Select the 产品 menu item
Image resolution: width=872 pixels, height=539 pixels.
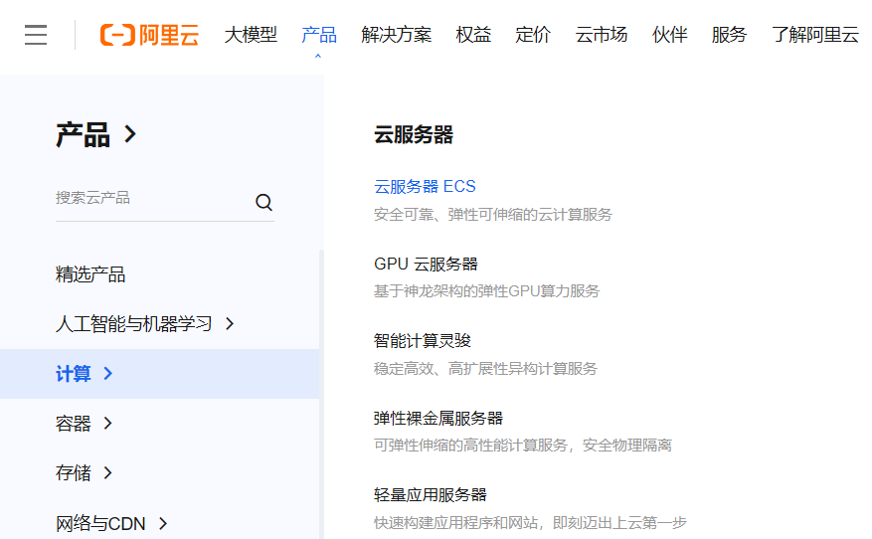318,35
